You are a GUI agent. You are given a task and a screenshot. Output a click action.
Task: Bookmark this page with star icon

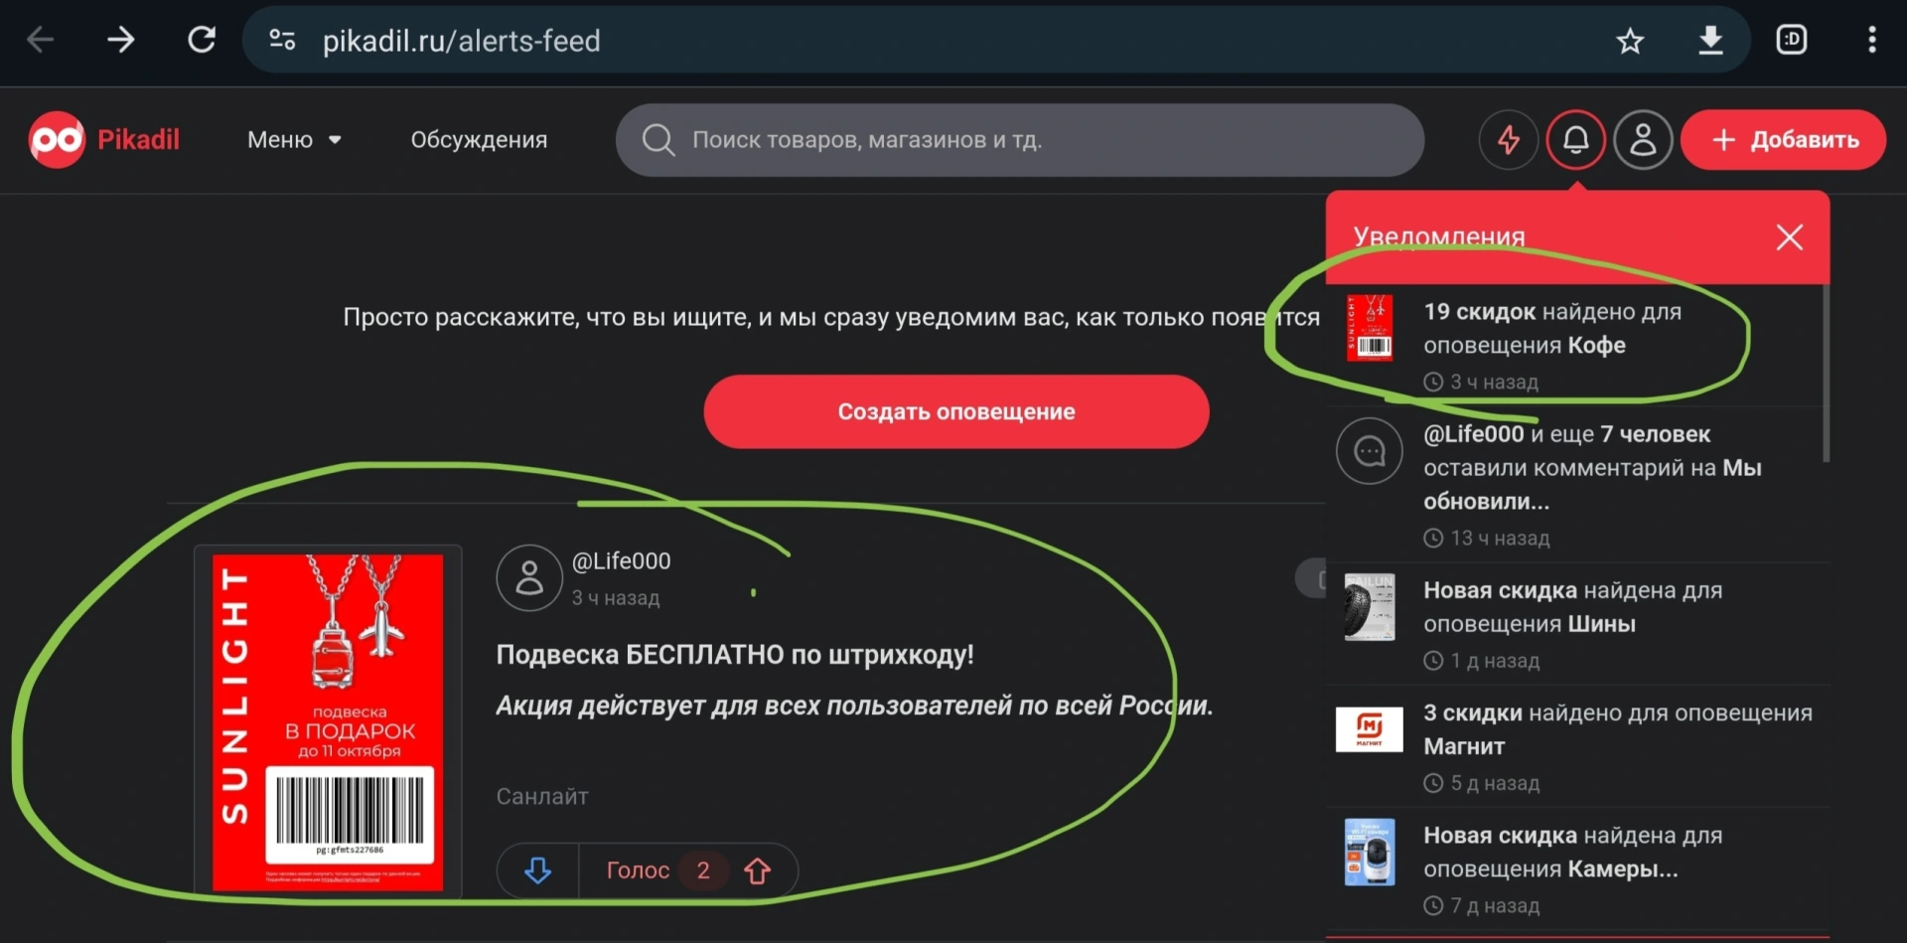[x=1630, y=41]
